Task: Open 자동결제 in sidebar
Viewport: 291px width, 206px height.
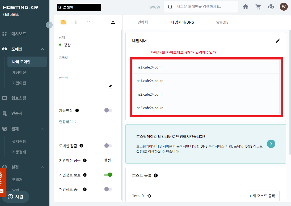Action: pyautogui.click(x=19, y=152)
